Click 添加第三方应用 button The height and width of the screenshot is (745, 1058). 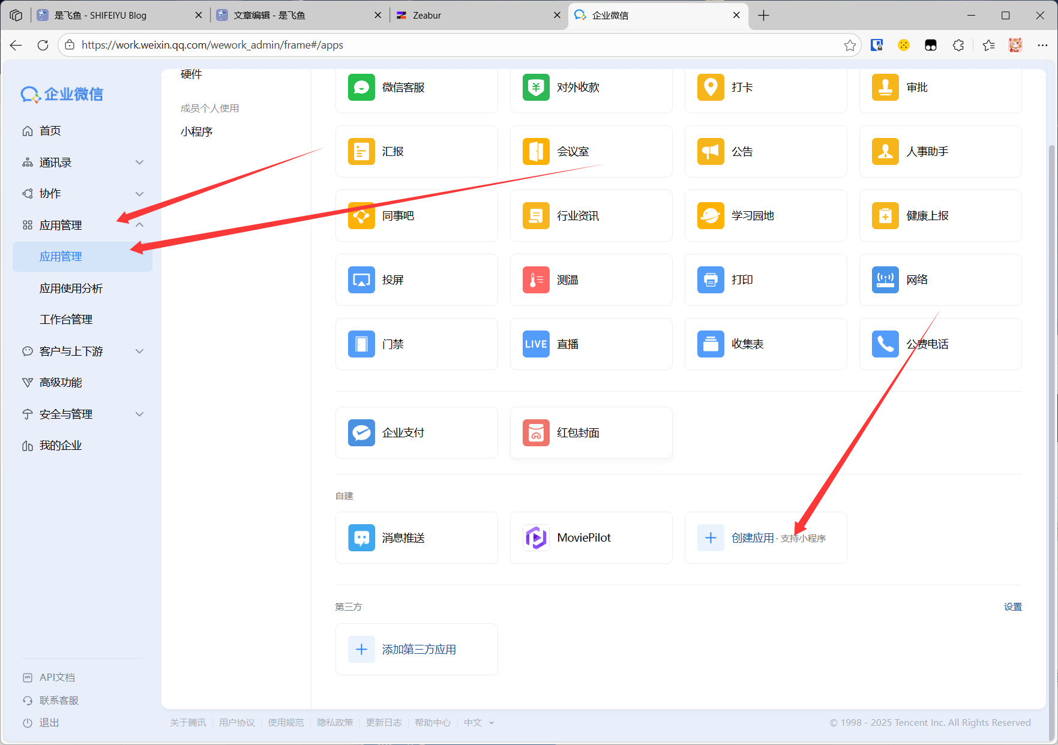pos(418,650)
